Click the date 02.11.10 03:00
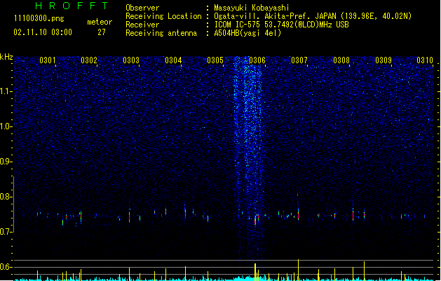 [43, 32]
